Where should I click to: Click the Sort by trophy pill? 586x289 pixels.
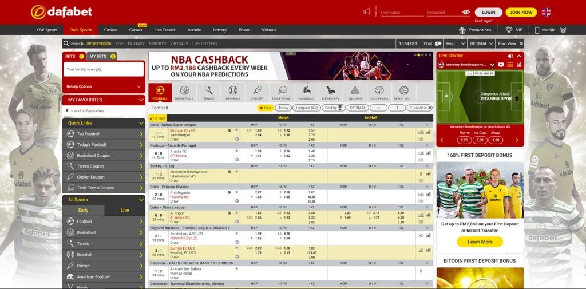coord(334,108)
